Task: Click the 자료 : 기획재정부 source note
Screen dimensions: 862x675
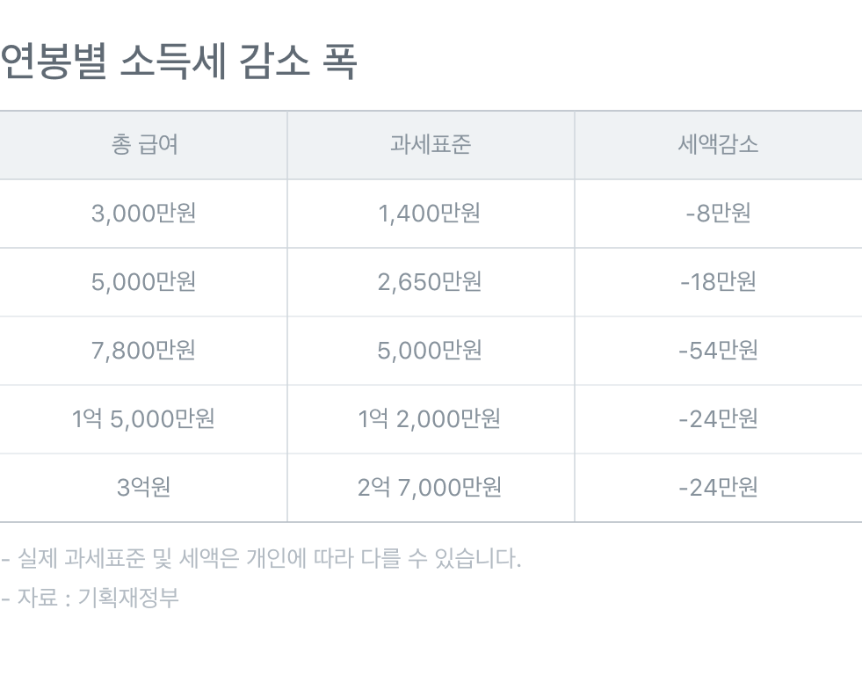Action: coord(91,598)
